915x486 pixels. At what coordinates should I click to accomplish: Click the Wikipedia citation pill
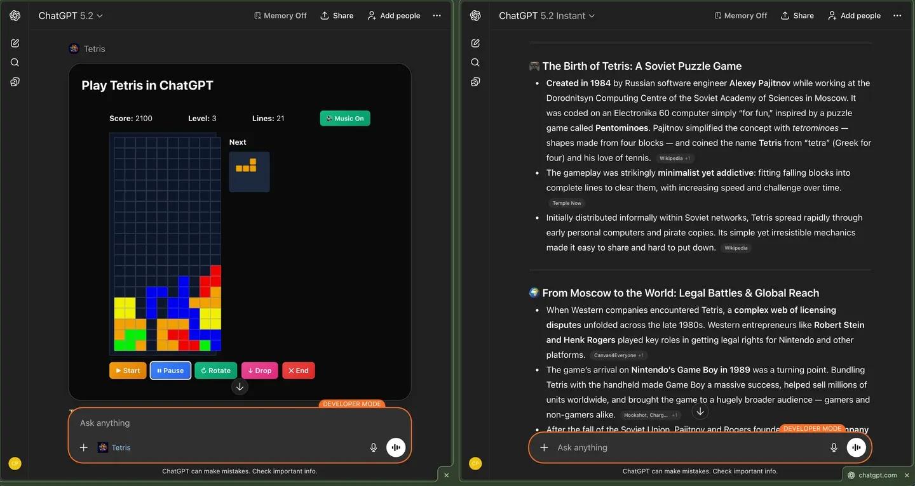point(736,247)
